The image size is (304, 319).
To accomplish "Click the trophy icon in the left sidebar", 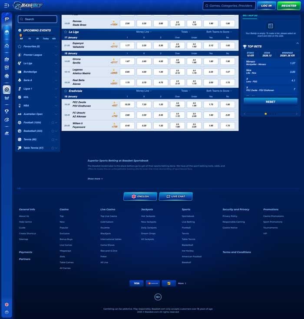I will (7, 111).
